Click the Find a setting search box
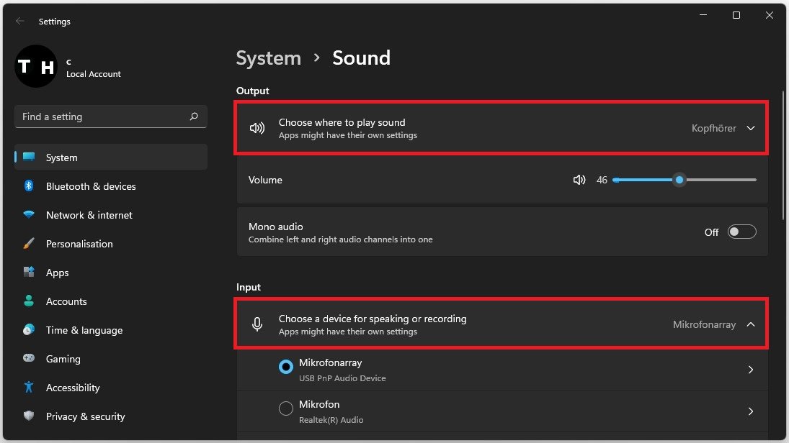The width and height of the screenshot is (789, 443). tap(101, 117)
